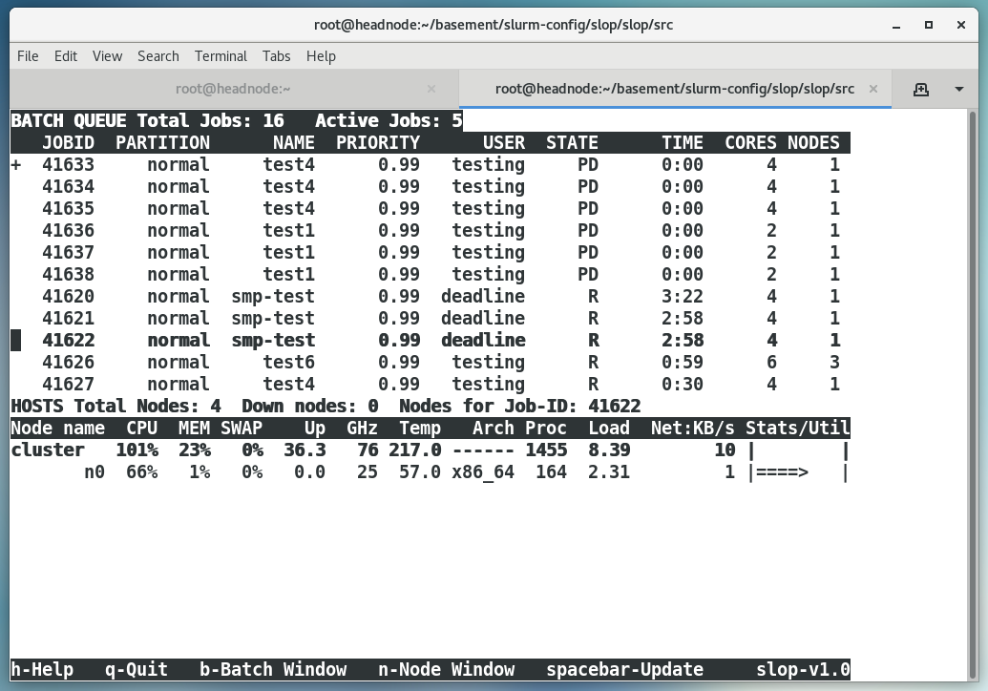988x691 pixels.
Task: Click the 'n-Node Window' hint
Action: [x=446, y=670]
